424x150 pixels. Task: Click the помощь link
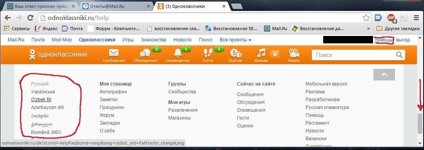click(x=384, y=40)
